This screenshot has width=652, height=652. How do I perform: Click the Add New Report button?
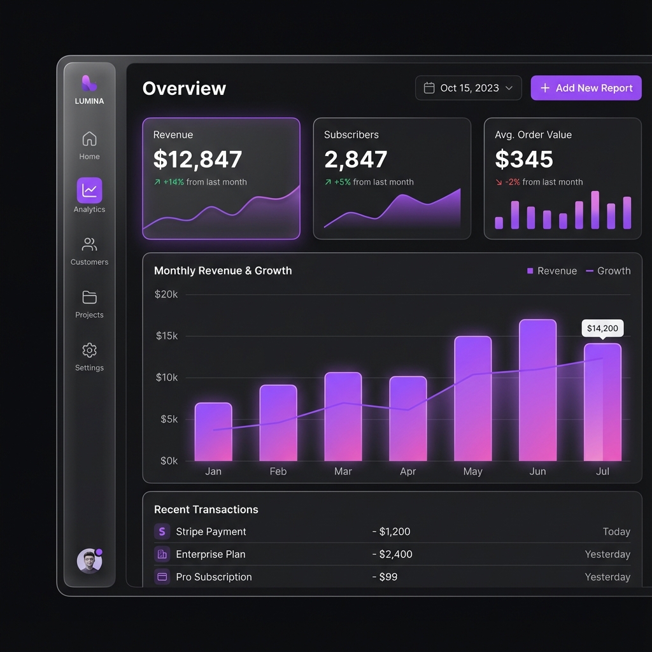(586, 88)
